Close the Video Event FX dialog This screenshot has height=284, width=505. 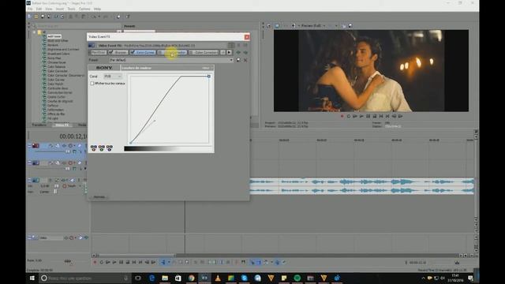pos(247,37)
